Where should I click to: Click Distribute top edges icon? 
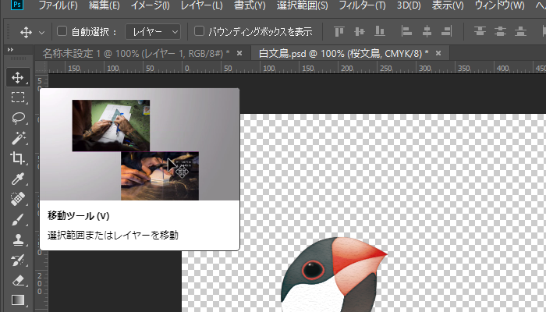(480, 32)
